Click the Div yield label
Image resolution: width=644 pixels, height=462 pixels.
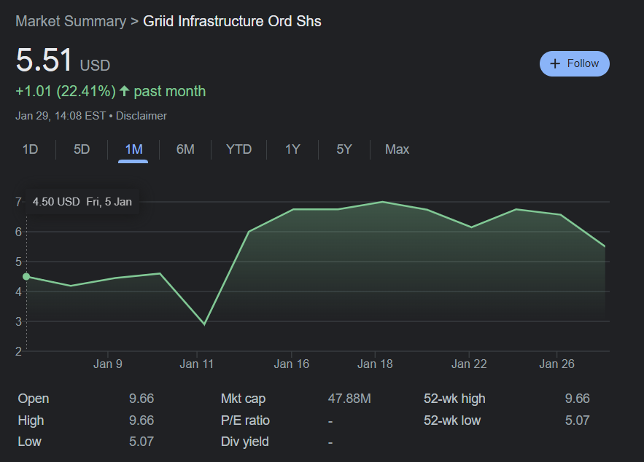245,442
